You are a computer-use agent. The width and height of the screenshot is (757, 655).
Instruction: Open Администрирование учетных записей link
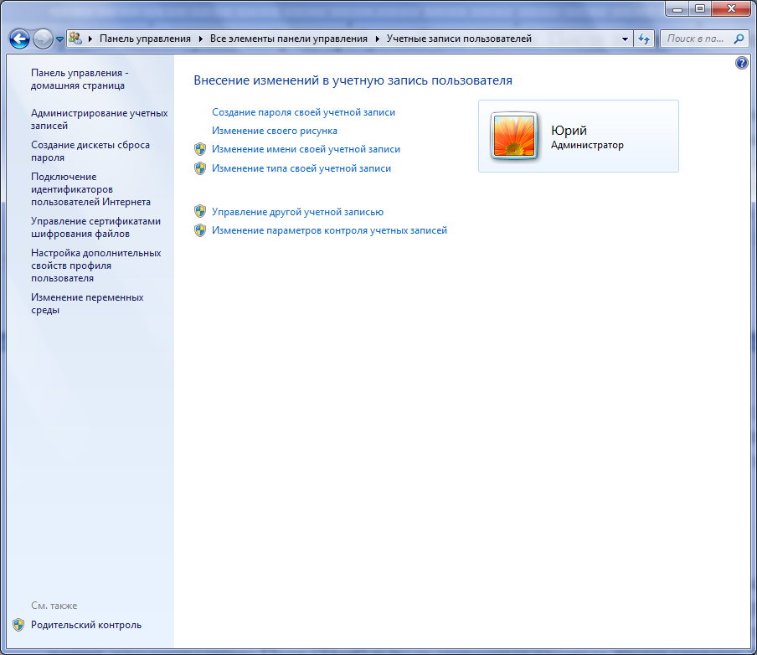click(100, 119)
